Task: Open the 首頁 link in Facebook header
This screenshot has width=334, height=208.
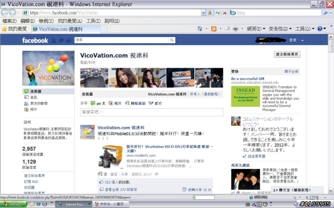Action: 293,40
